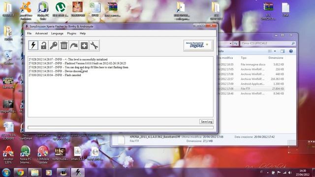This screenshot has width=315, height=177.
Task: Show hidden tray icons arrow
Action: [268, 173]
